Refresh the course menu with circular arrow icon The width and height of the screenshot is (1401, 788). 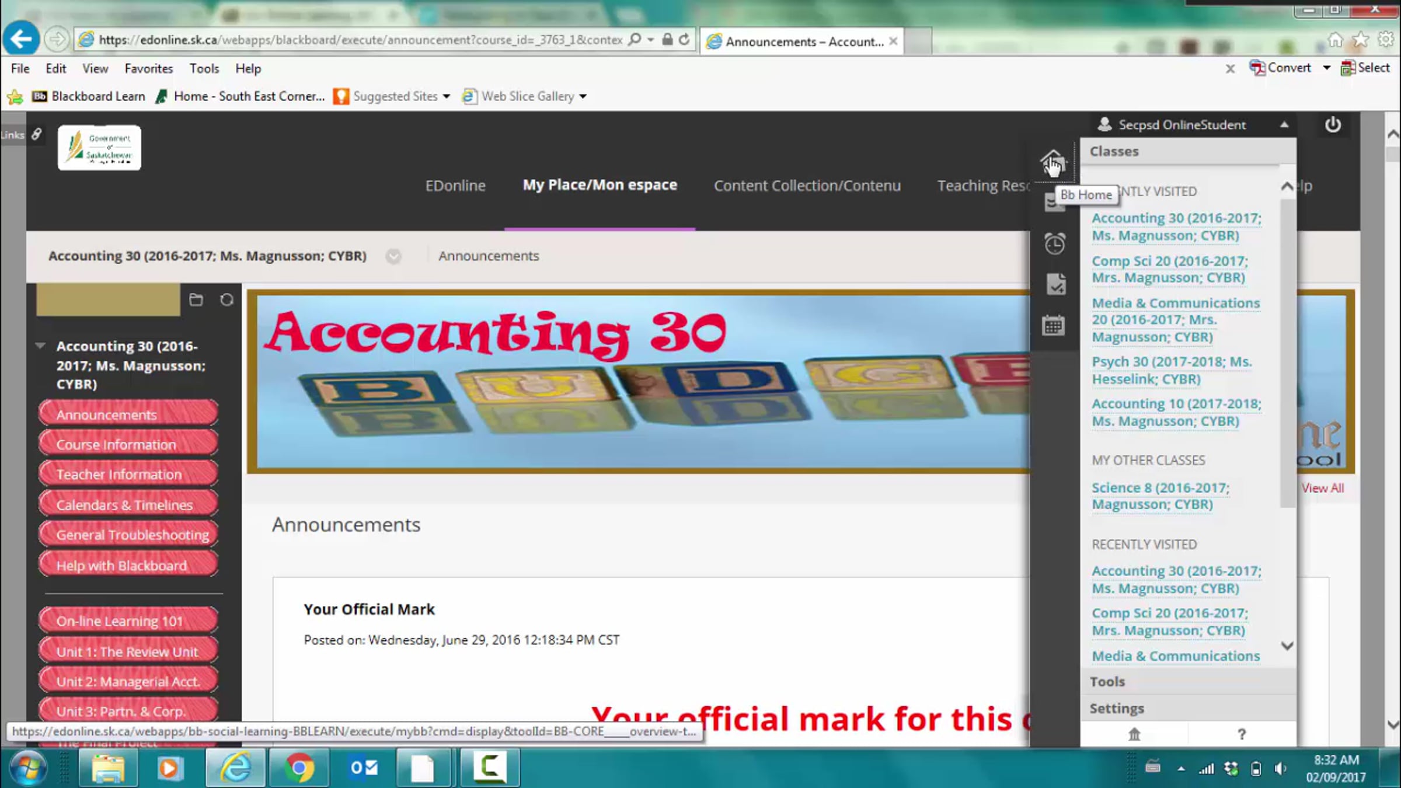226,299
